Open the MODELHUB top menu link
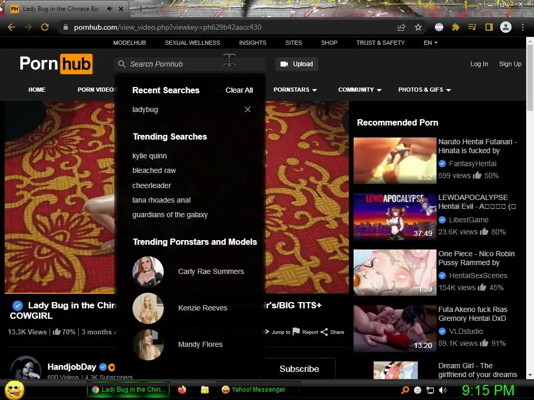The width and height of the screenshot is (534, 400). point(129,43)
